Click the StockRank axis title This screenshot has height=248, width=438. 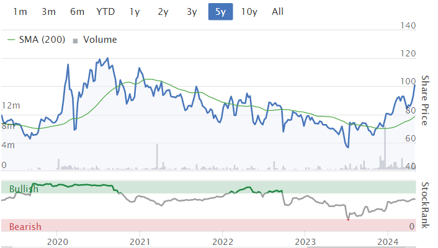[425, 205]
